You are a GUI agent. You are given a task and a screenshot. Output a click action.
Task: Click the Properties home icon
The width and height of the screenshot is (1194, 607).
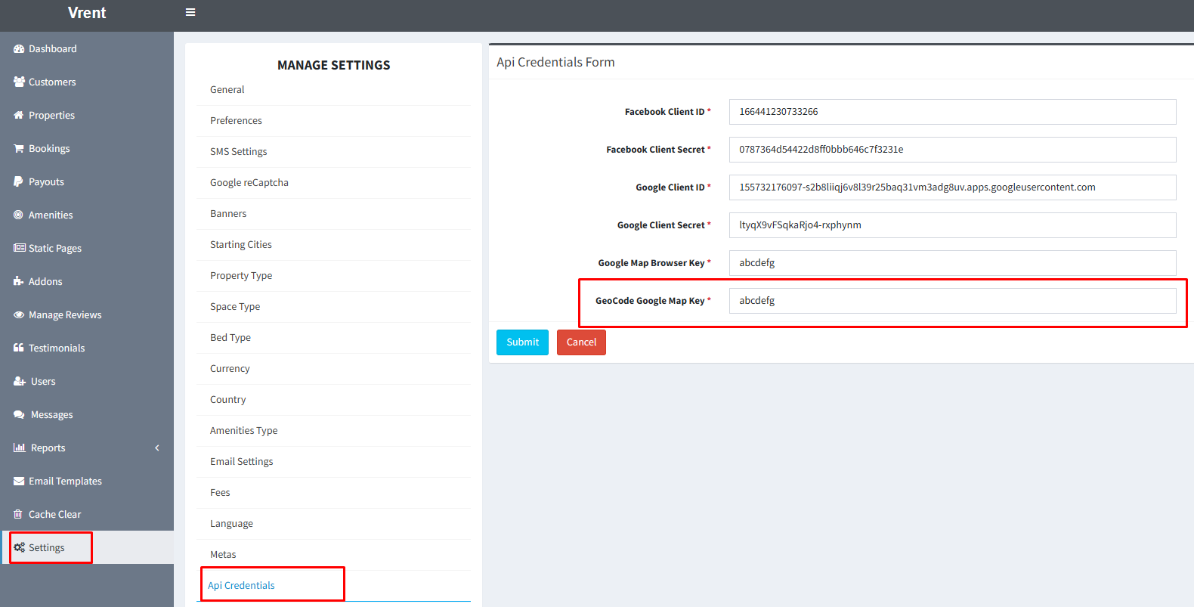click(19, 115)
